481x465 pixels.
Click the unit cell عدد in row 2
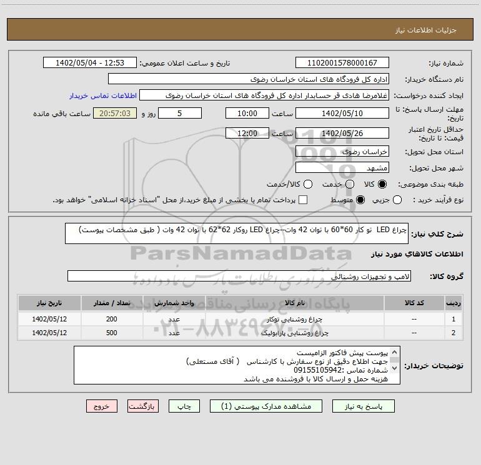(174, 333)
